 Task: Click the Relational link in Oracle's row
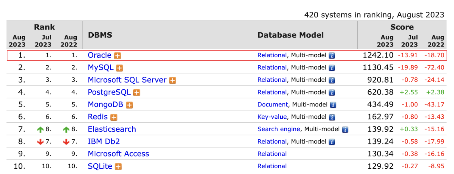click(x=272, y=55)
